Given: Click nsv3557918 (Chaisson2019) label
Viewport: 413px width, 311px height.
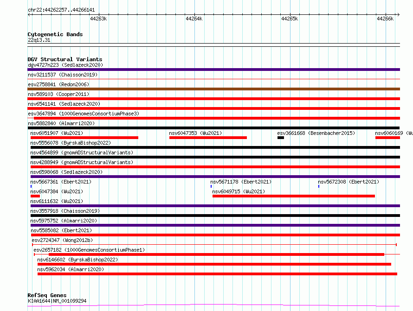Looking at the screenshot, I should [65, 211].
